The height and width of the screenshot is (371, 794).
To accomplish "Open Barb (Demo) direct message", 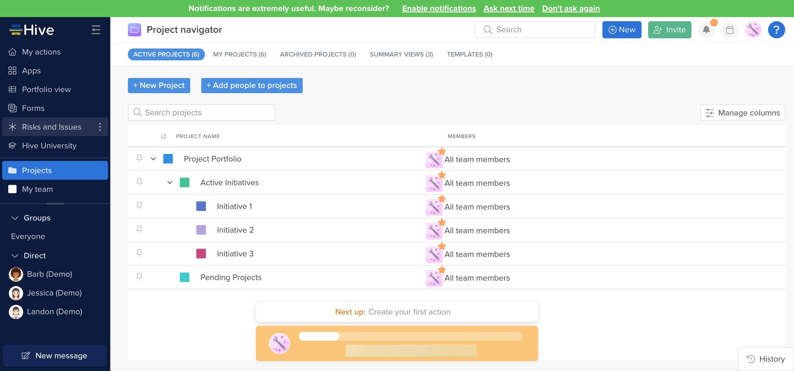I will click(x=41, y=274).
